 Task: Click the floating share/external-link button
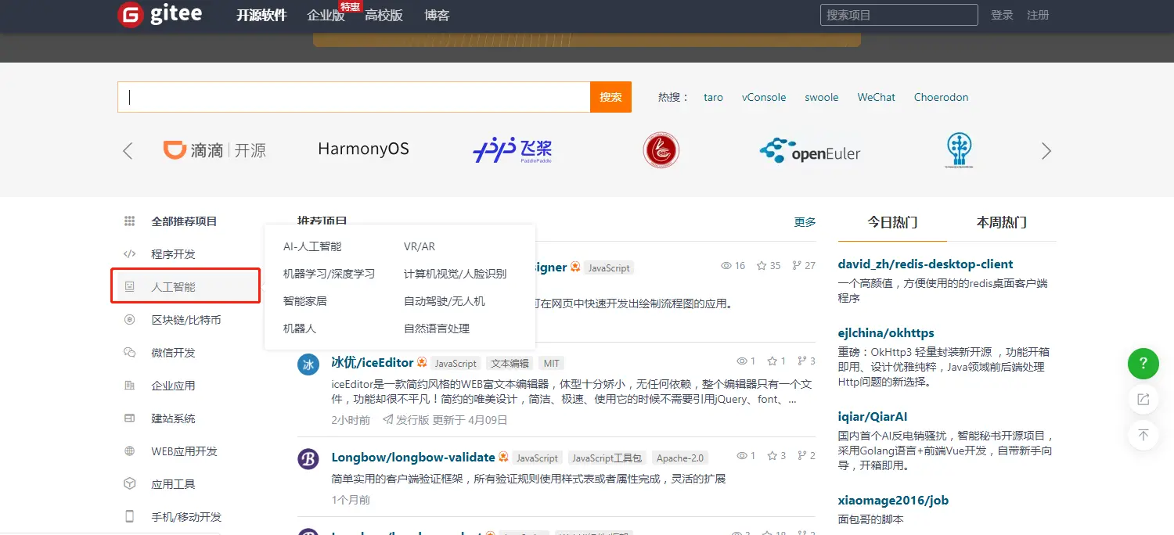click(x=1143, y=400)
